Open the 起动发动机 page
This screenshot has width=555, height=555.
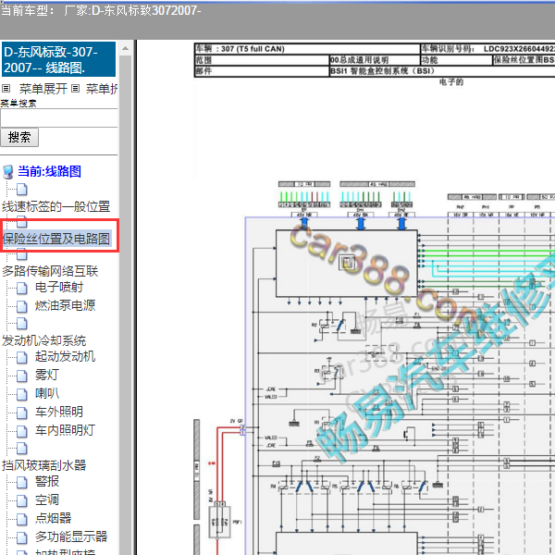click(x=65, y=356)
